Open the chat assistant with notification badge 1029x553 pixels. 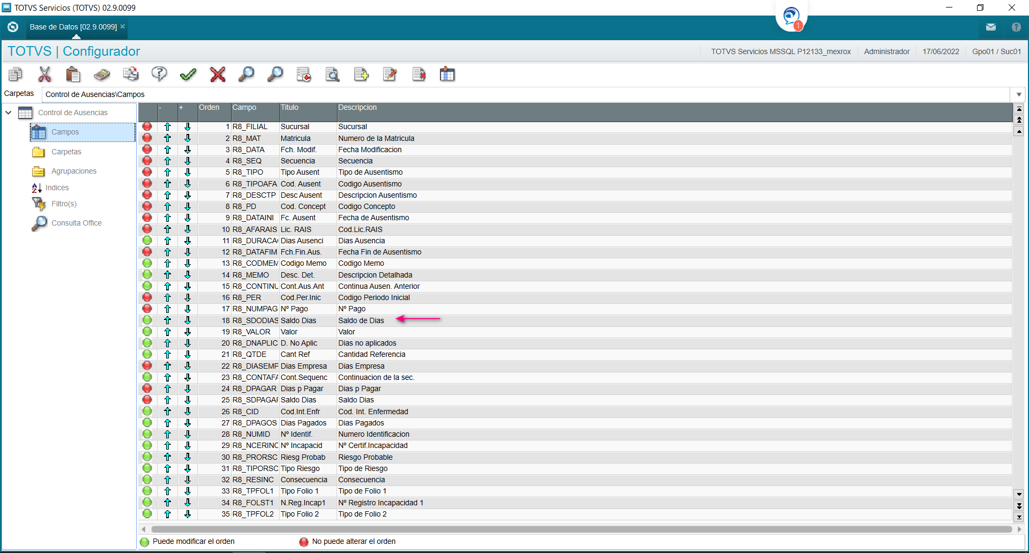coord(792,17)
